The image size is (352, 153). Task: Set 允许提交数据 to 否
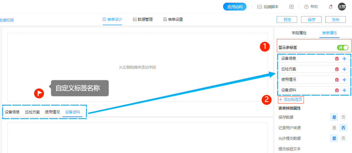(343, 138)
